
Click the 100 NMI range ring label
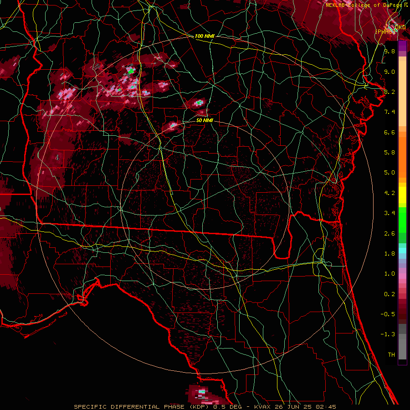pos(205,36)
